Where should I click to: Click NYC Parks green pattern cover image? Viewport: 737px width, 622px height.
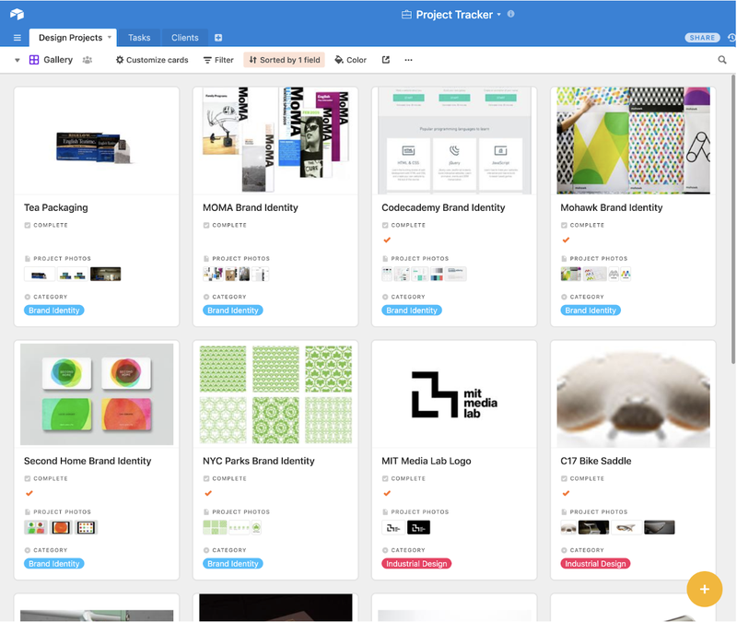(275, 394)
